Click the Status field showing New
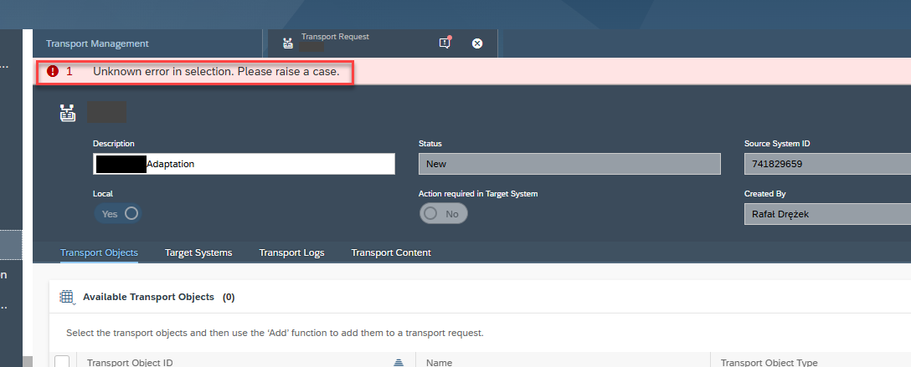This screenshot has width=911, height=367. pos(569,164)
